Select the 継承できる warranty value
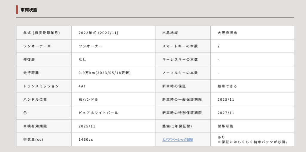The image size is (306, 152). coord(227,86)
